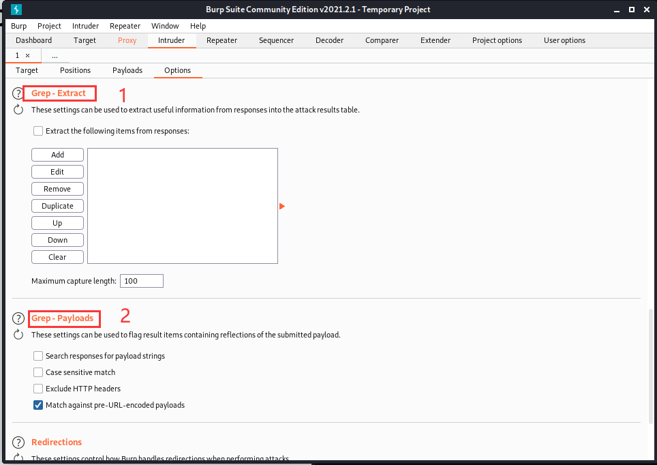The image size is (657, 465).
Task: Click inside the extract items list box
Action: tap(183, 206)
